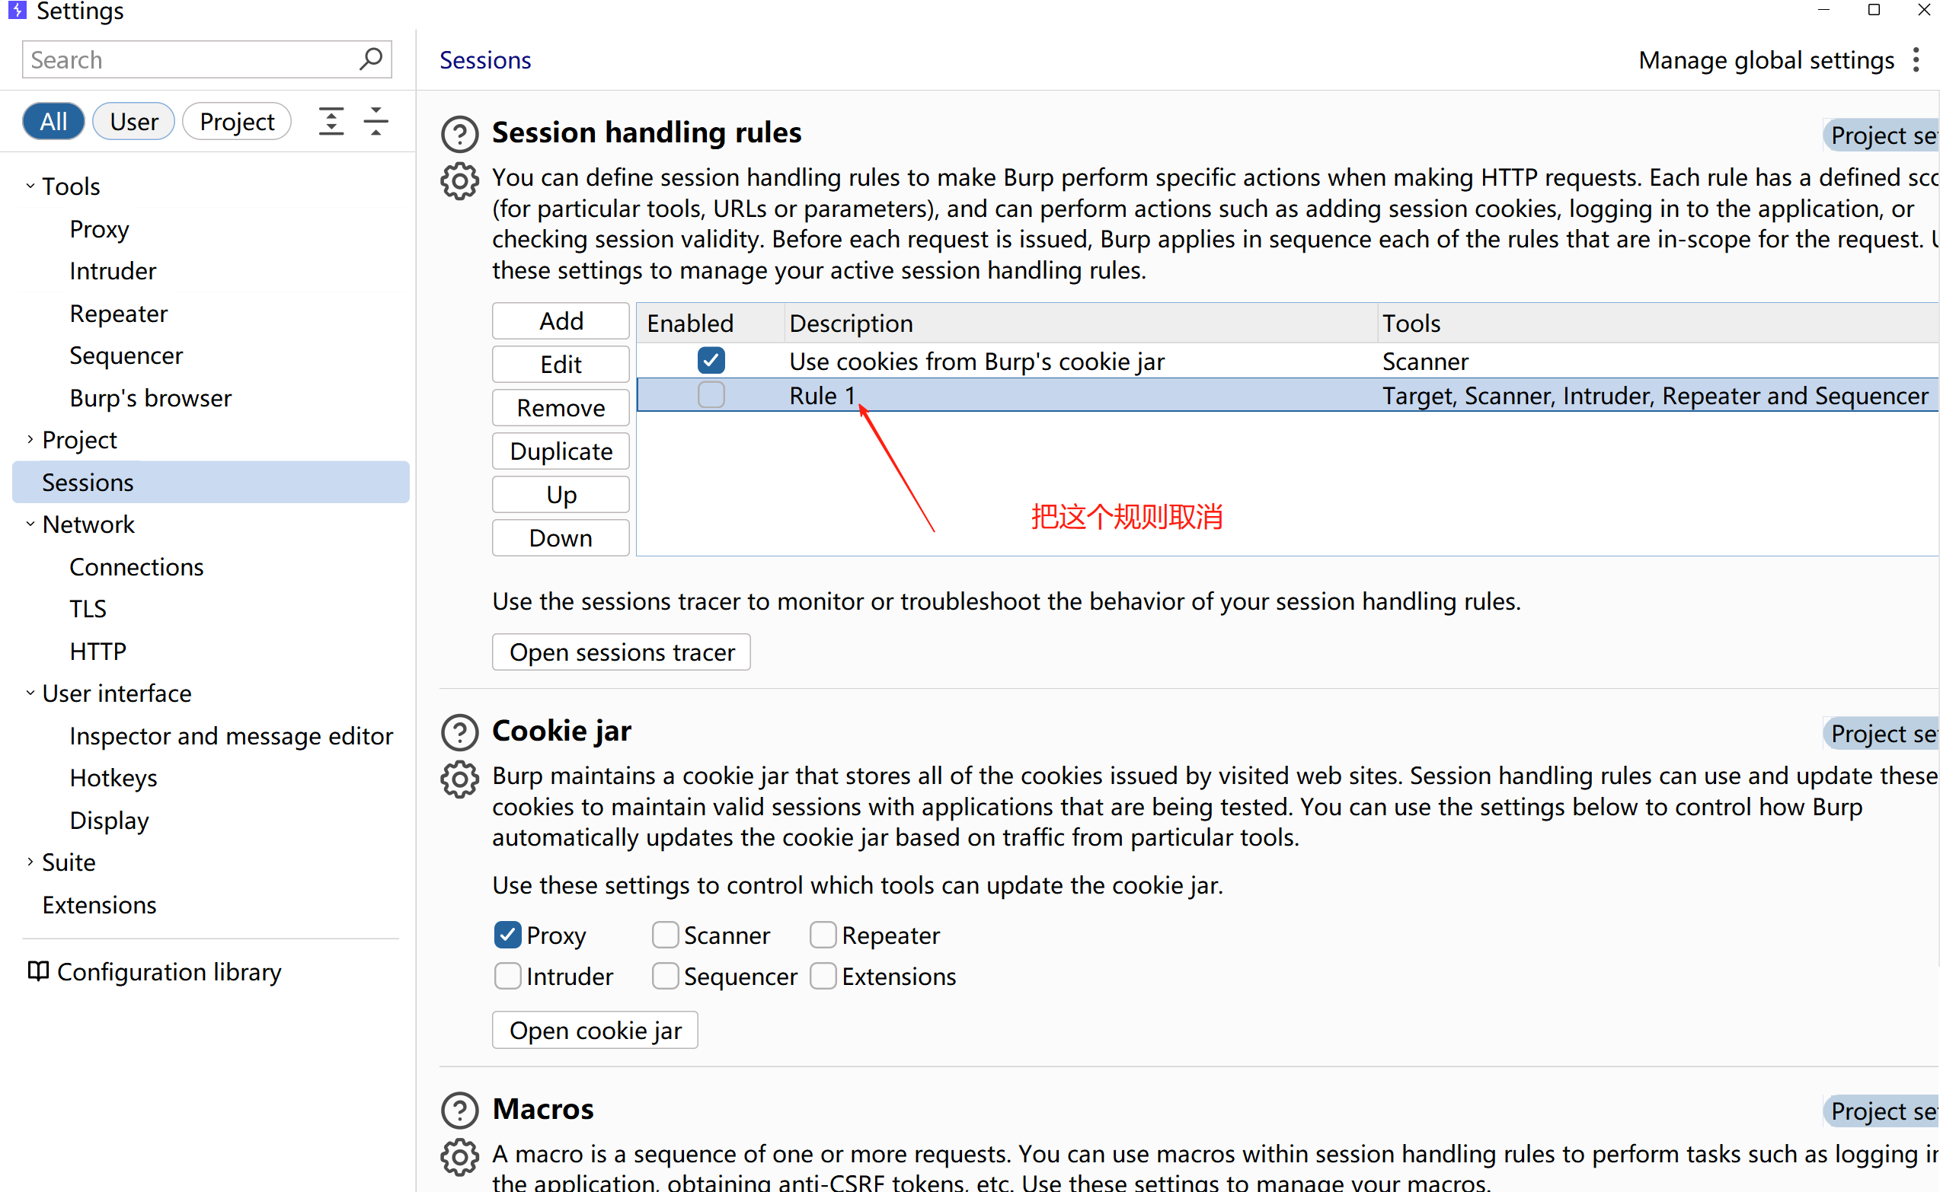
Task: Select the User settings filter
Action: [133, 122]
